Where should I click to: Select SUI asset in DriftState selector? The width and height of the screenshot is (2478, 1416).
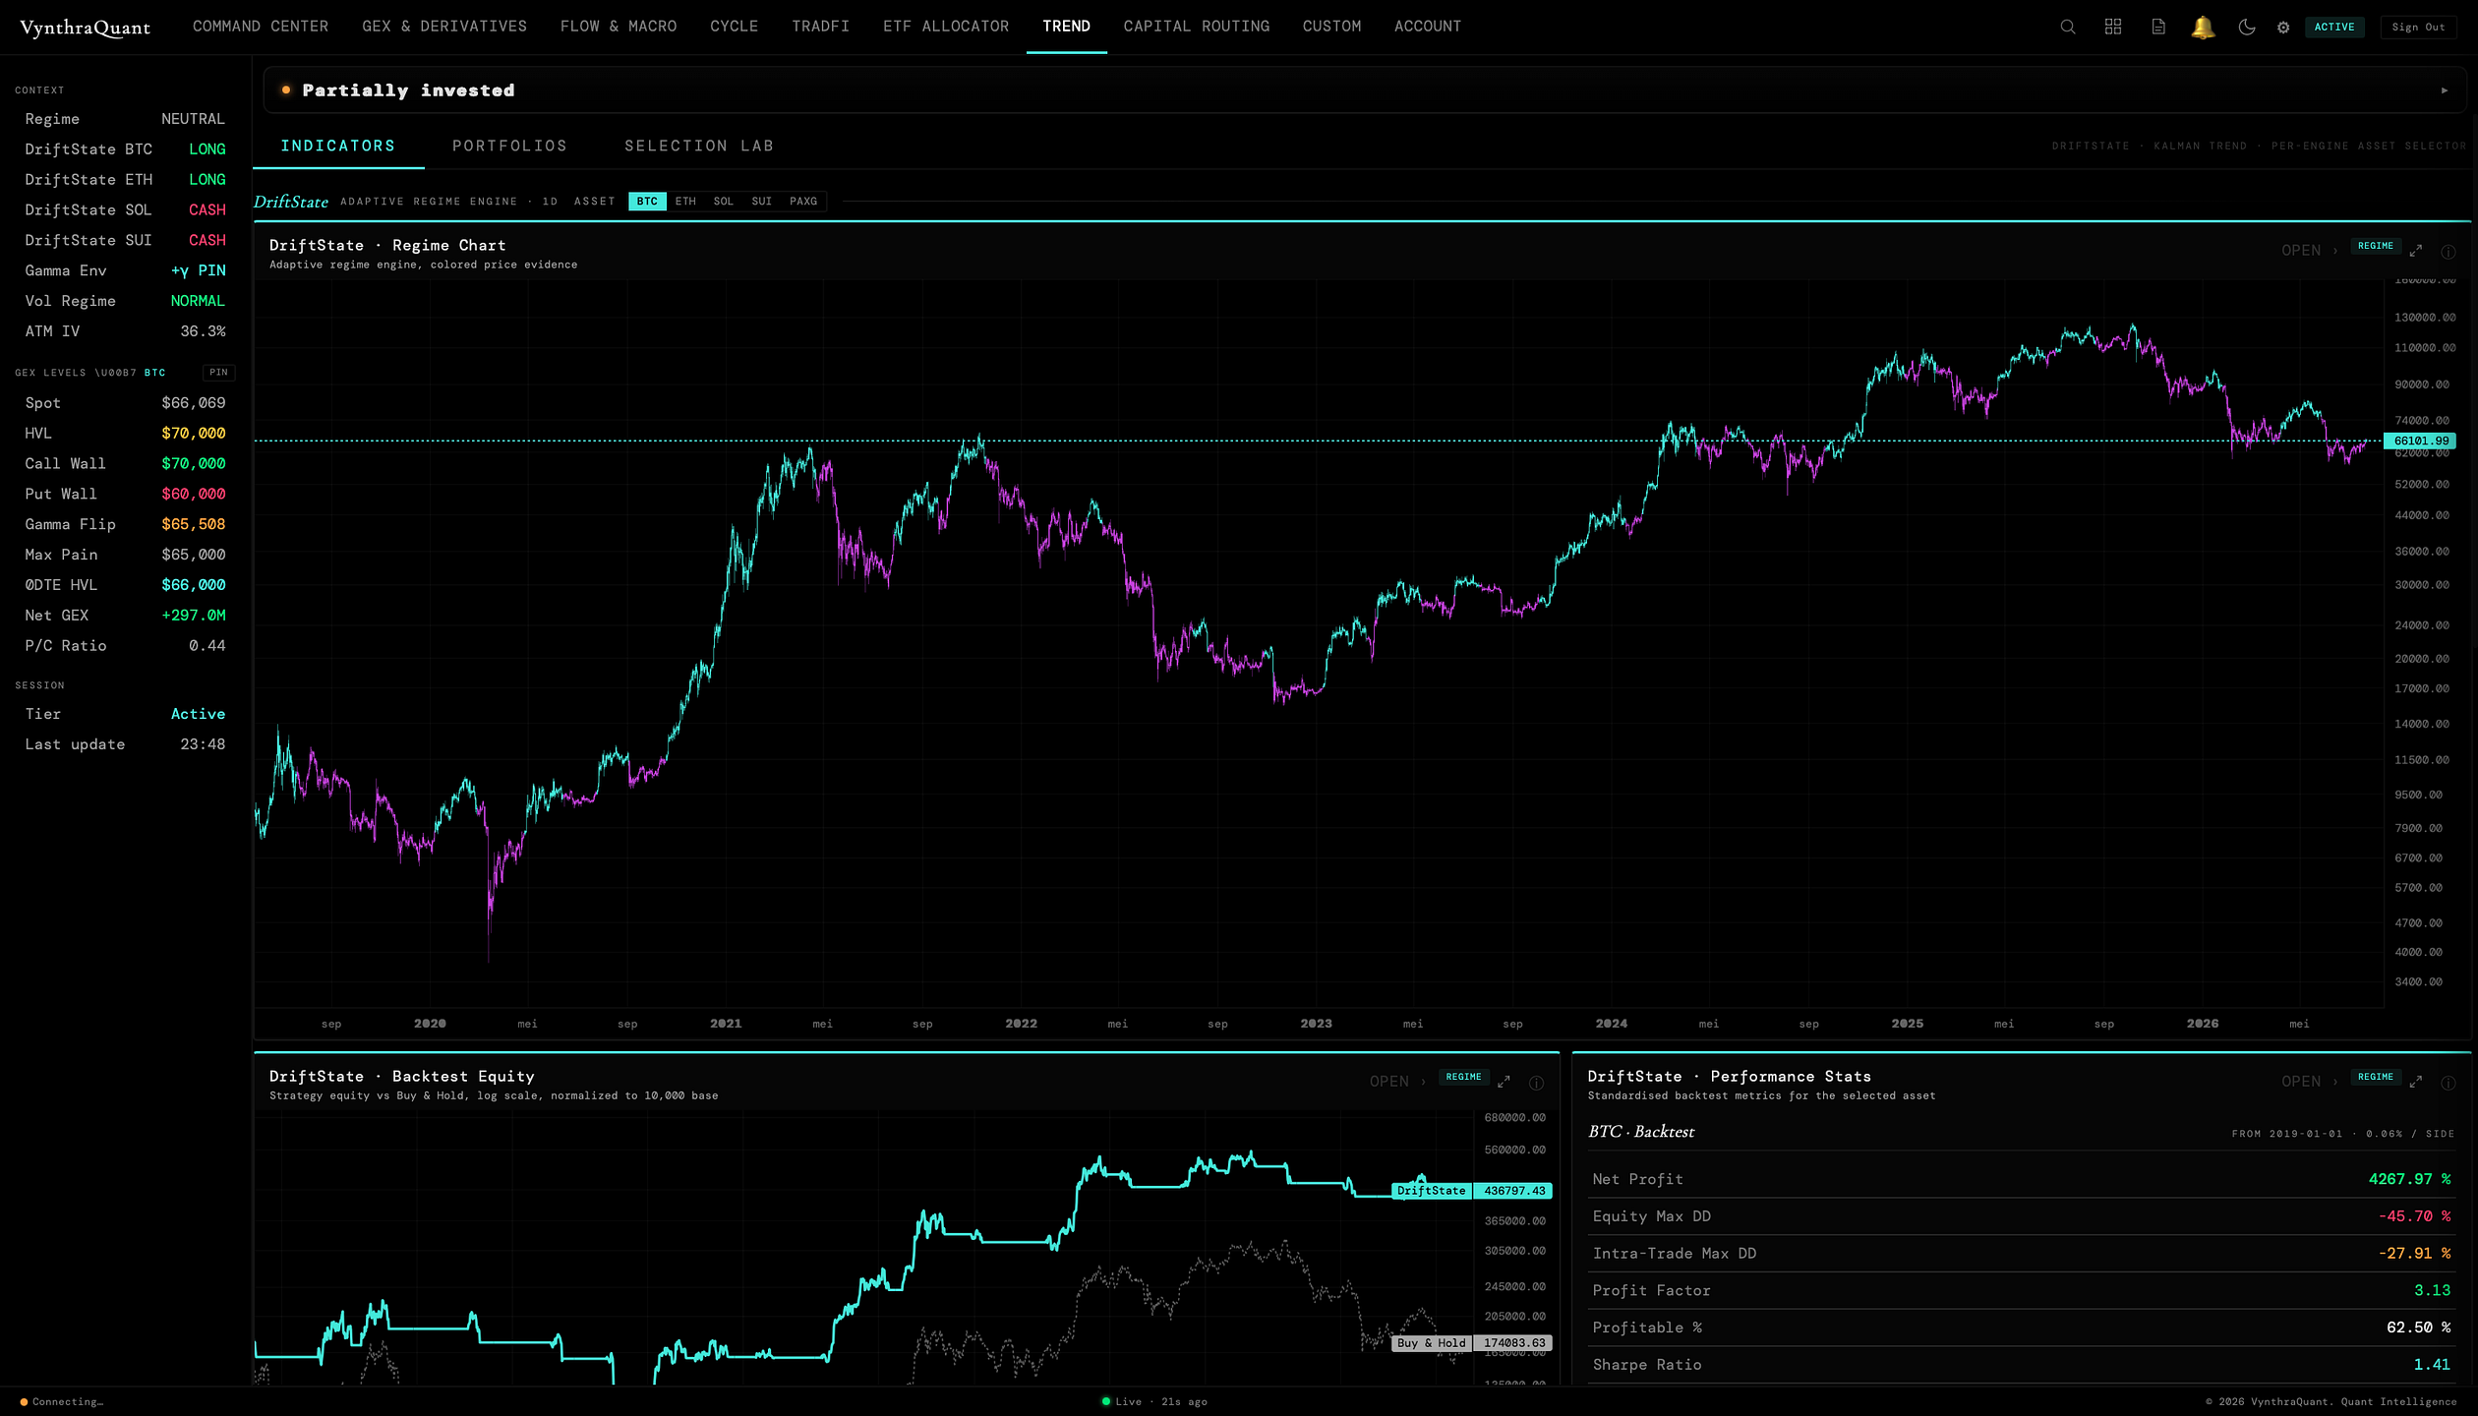[762, 202]
